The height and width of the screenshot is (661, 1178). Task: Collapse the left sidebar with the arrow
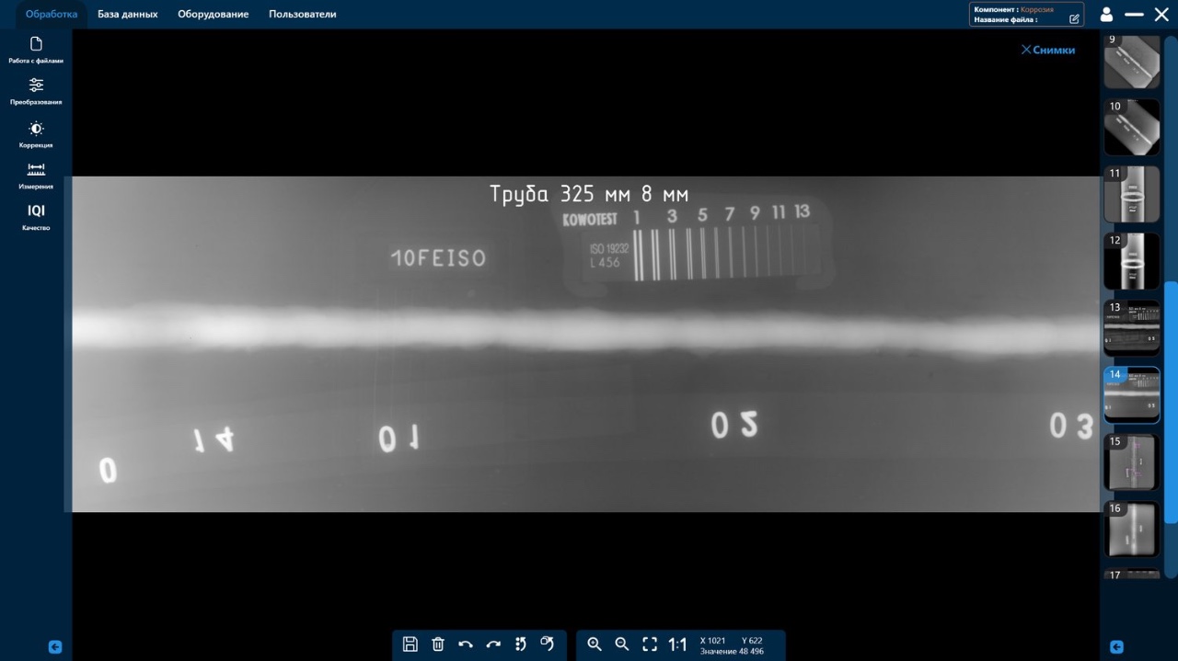tap(55, 647)
